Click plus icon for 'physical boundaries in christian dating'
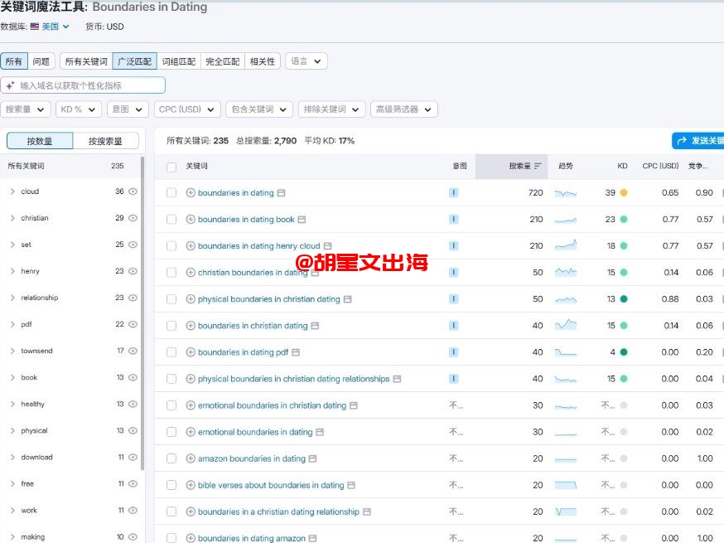Viewport: 724px width, 543px height. click(191, 299)
